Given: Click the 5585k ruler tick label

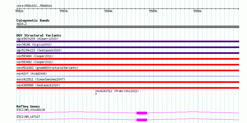Looking at the screenshot, I should pos(153,11).
